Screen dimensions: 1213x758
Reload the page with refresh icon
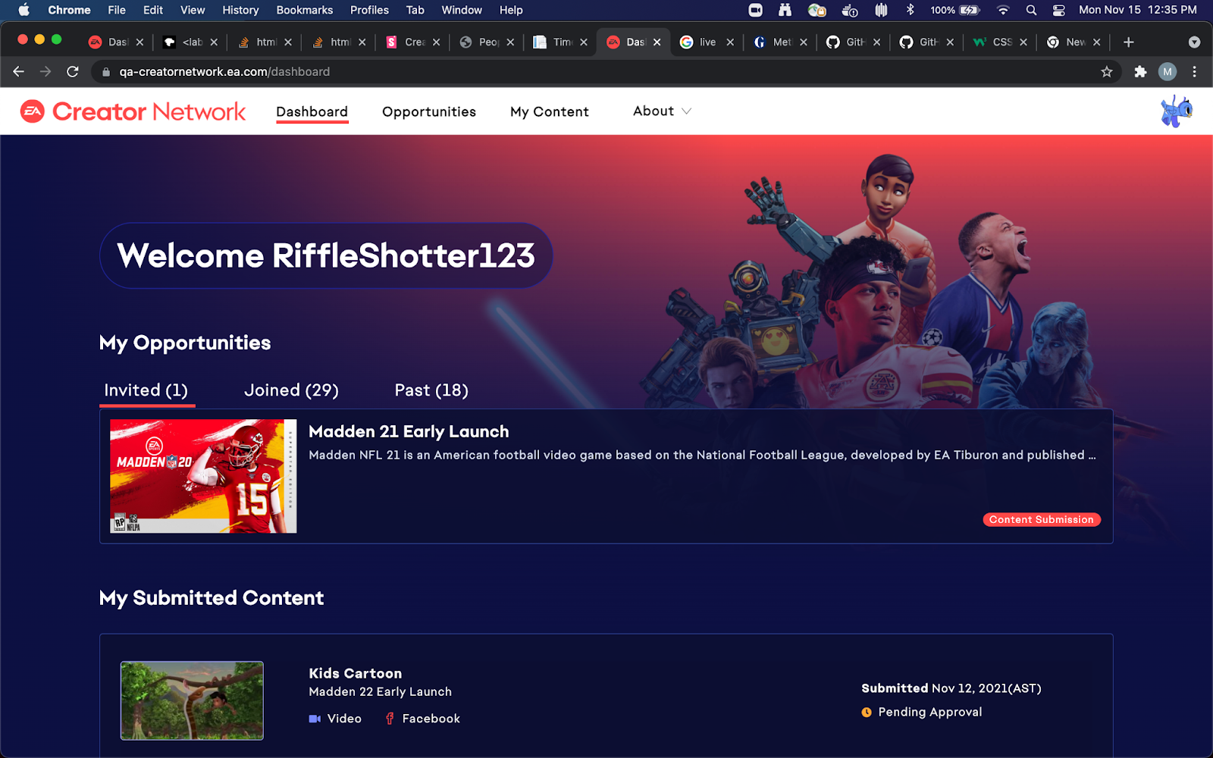[73, 71]
